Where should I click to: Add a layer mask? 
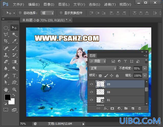(x=112, y=108)
